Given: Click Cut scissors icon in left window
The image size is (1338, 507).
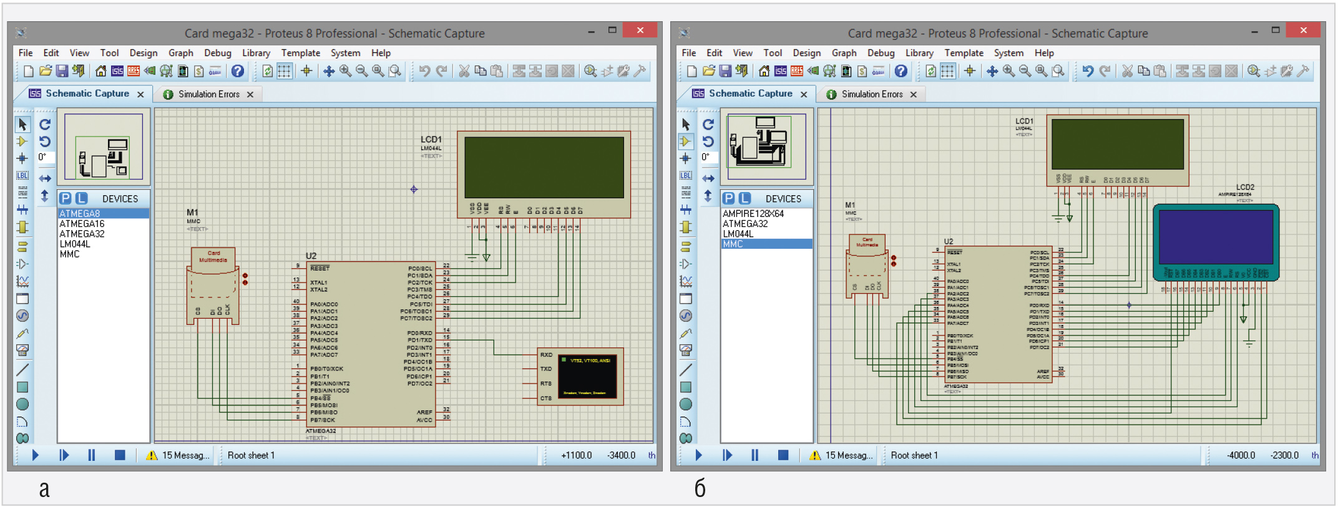Looking at the screenshot, I should (464, 71).
